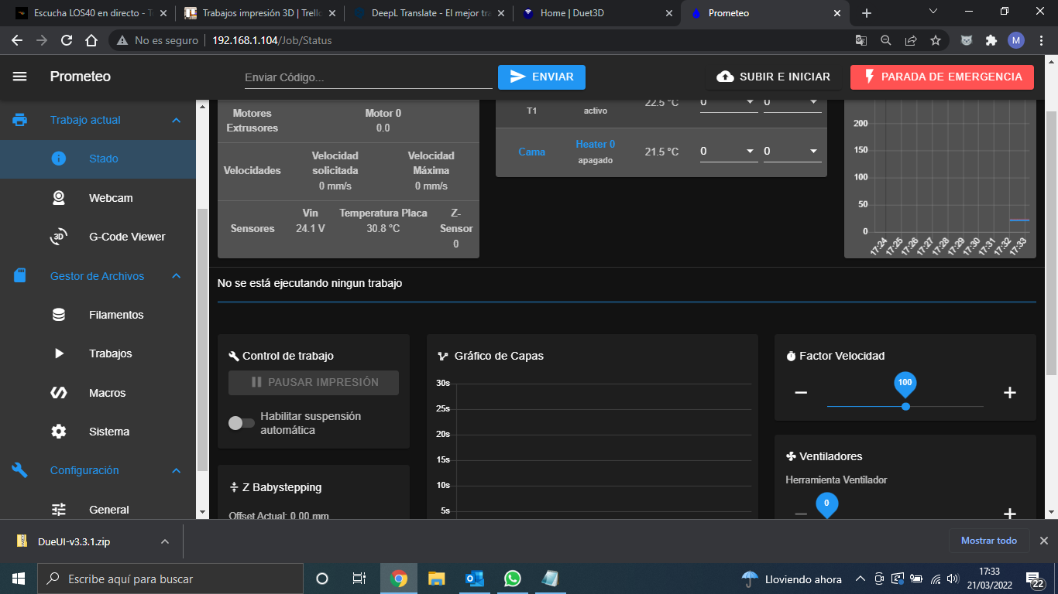Click the General sliders icon

point(59,509)
